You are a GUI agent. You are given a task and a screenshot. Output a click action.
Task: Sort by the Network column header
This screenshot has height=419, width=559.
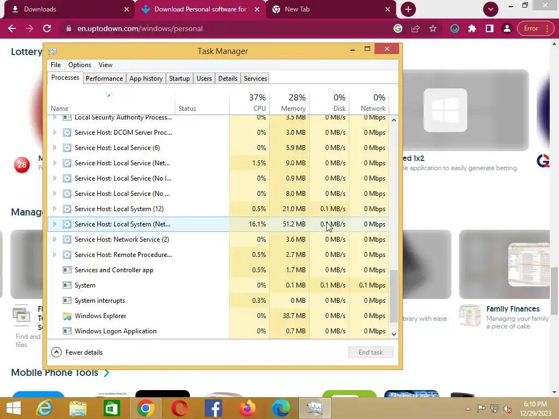(369, 103)
